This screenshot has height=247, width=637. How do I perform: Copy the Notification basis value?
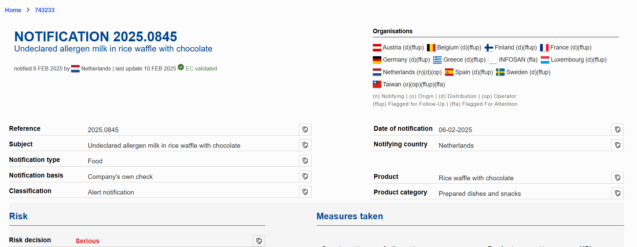[x=305, y=176]
